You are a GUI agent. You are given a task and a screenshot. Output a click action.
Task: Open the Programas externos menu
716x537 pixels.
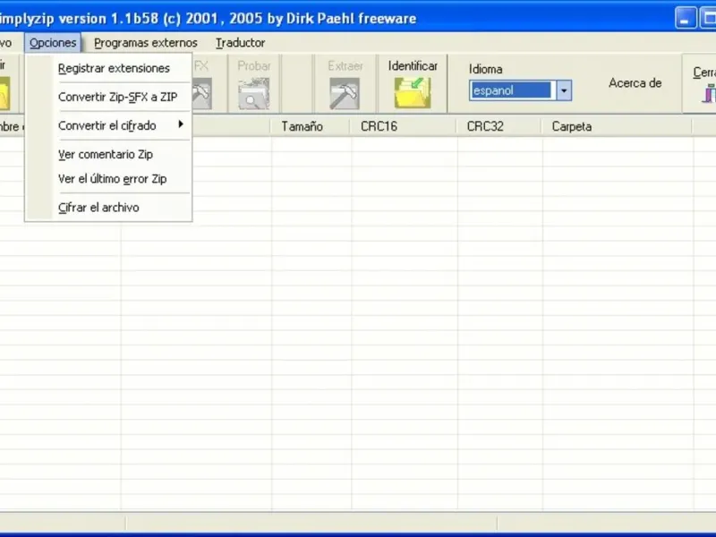click(x=146, y=42)
